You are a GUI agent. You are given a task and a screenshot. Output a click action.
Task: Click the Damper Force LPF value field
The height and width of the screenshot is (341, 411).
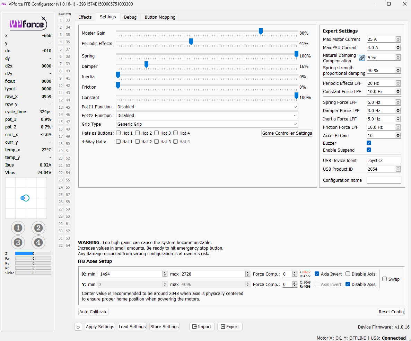381,111
